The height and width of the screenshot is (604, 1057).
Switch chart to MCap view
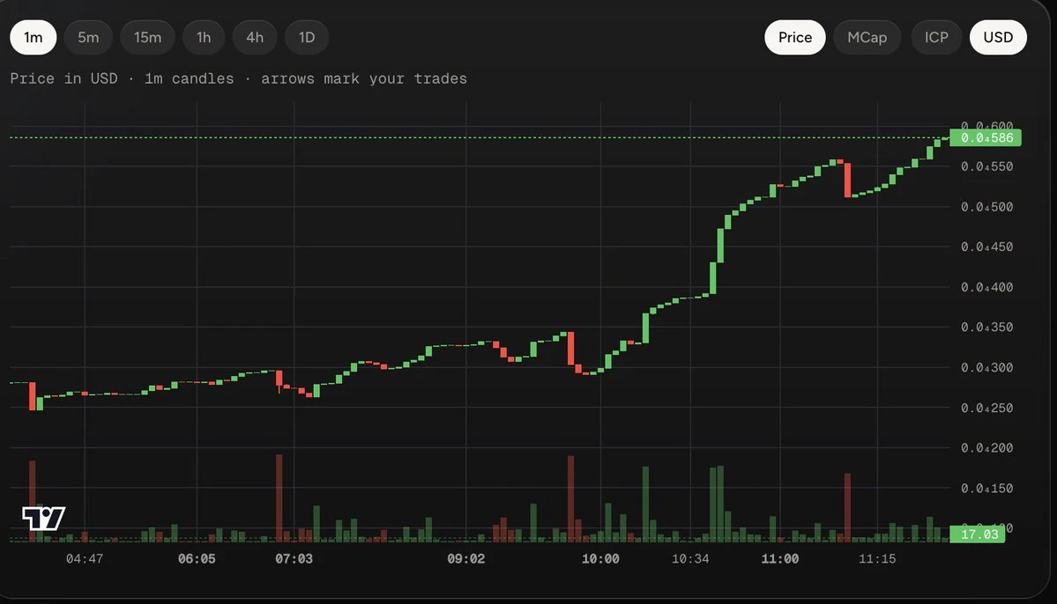867,37
